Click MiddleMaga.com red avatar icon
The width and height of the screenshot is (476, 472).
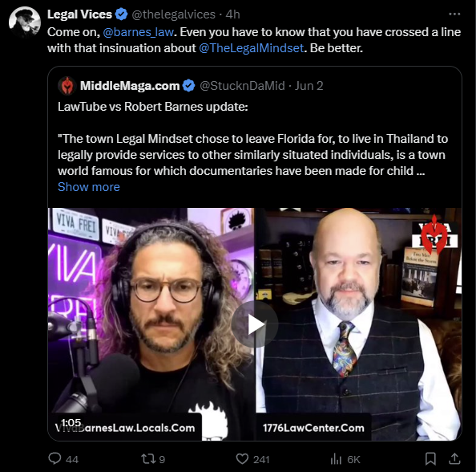(x=67, y=86)
